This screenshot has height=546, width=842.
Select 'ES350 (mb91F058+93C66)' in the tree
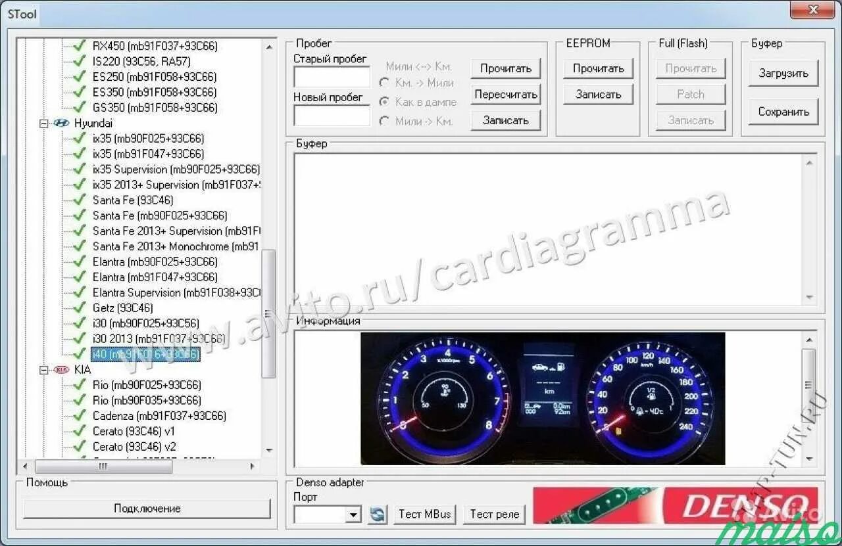155,92
